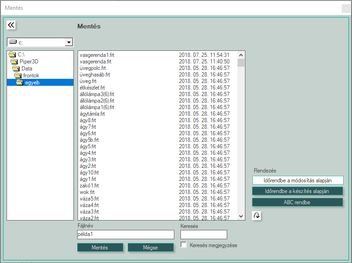Click the reverse sort order arrow icon
The height and width of the screenshot is (263, 352).
(x=256, y=215)
